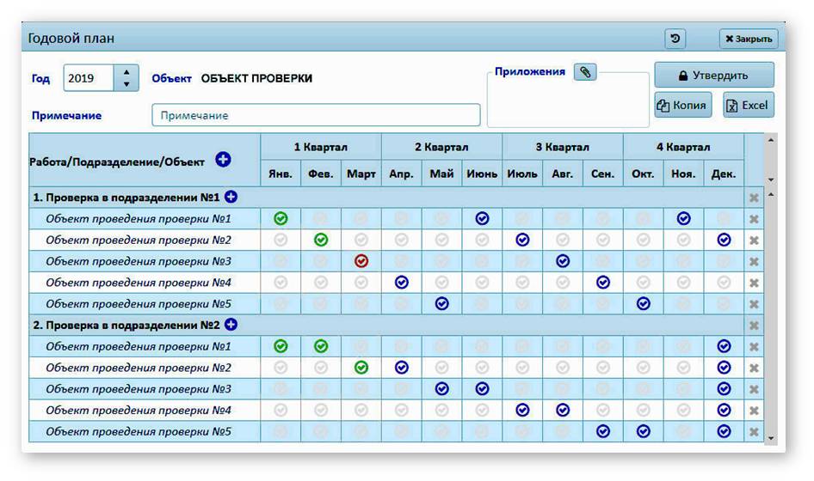Decrease year with stepper down arrow
Screen dimensions: 814x481
tap(126, 84)
